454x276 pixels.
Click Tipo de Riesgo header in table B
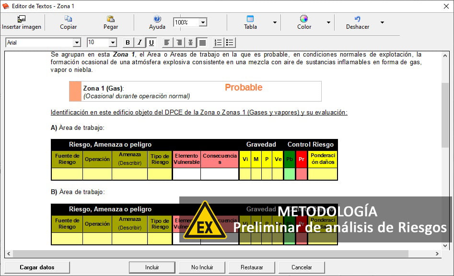160,224
